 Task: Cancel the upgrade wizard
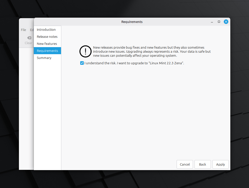click(185, 164)
